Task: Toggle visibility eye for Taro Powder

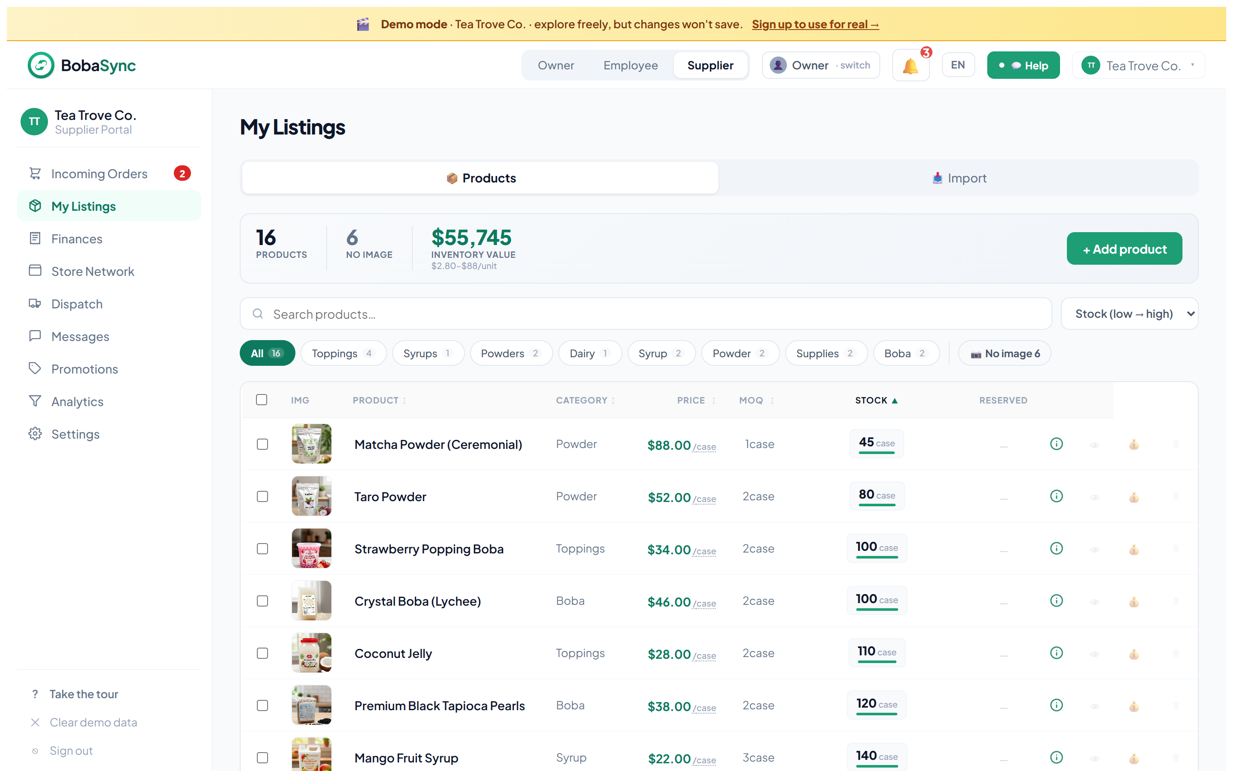Action: (x=1094, y=497)
